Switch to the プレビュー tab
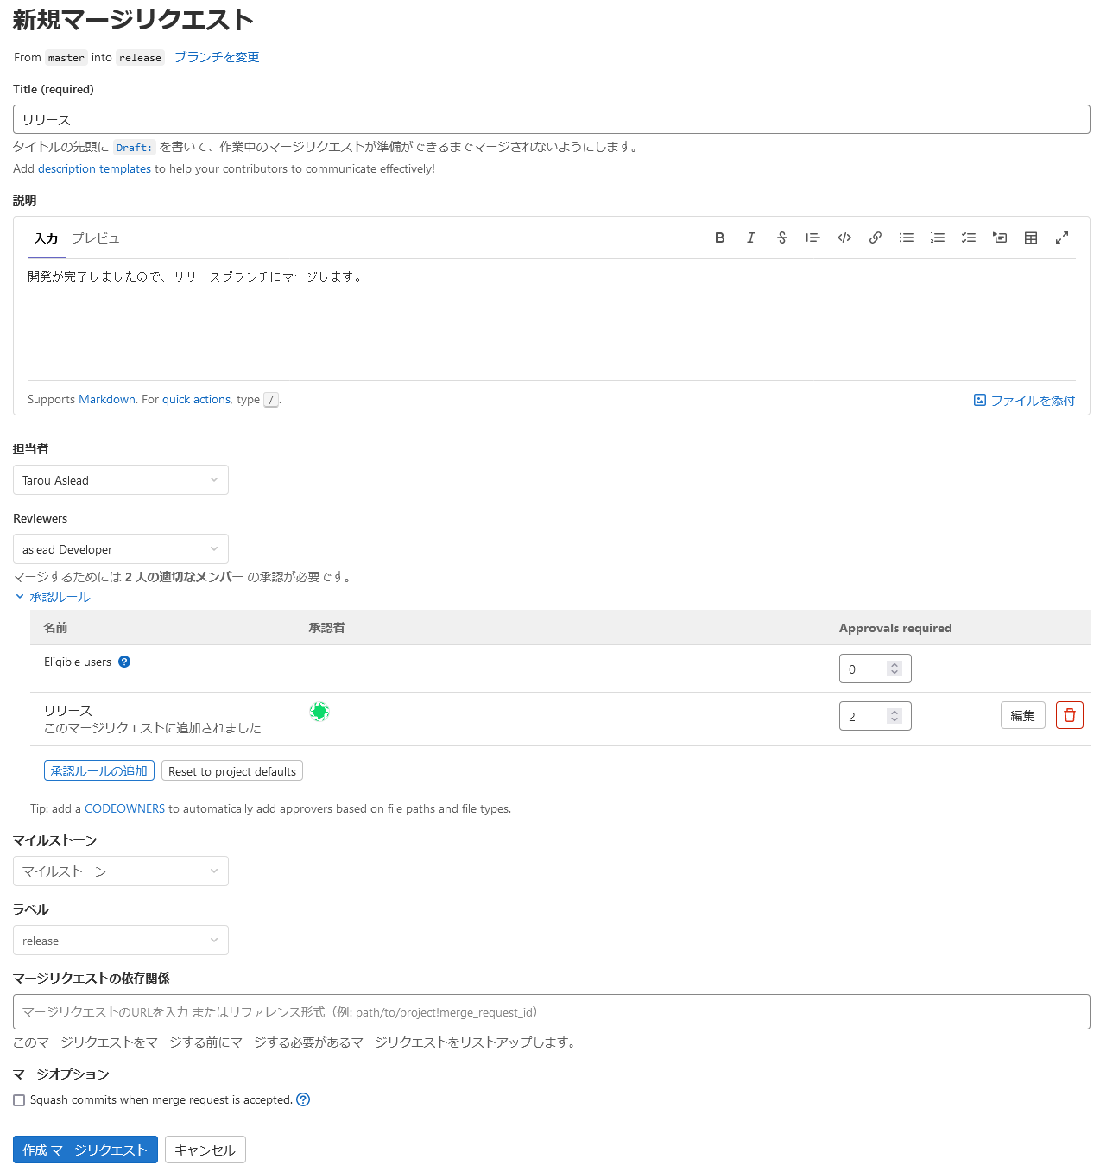Screen dimensions: 1100x1172 [102, 238]
